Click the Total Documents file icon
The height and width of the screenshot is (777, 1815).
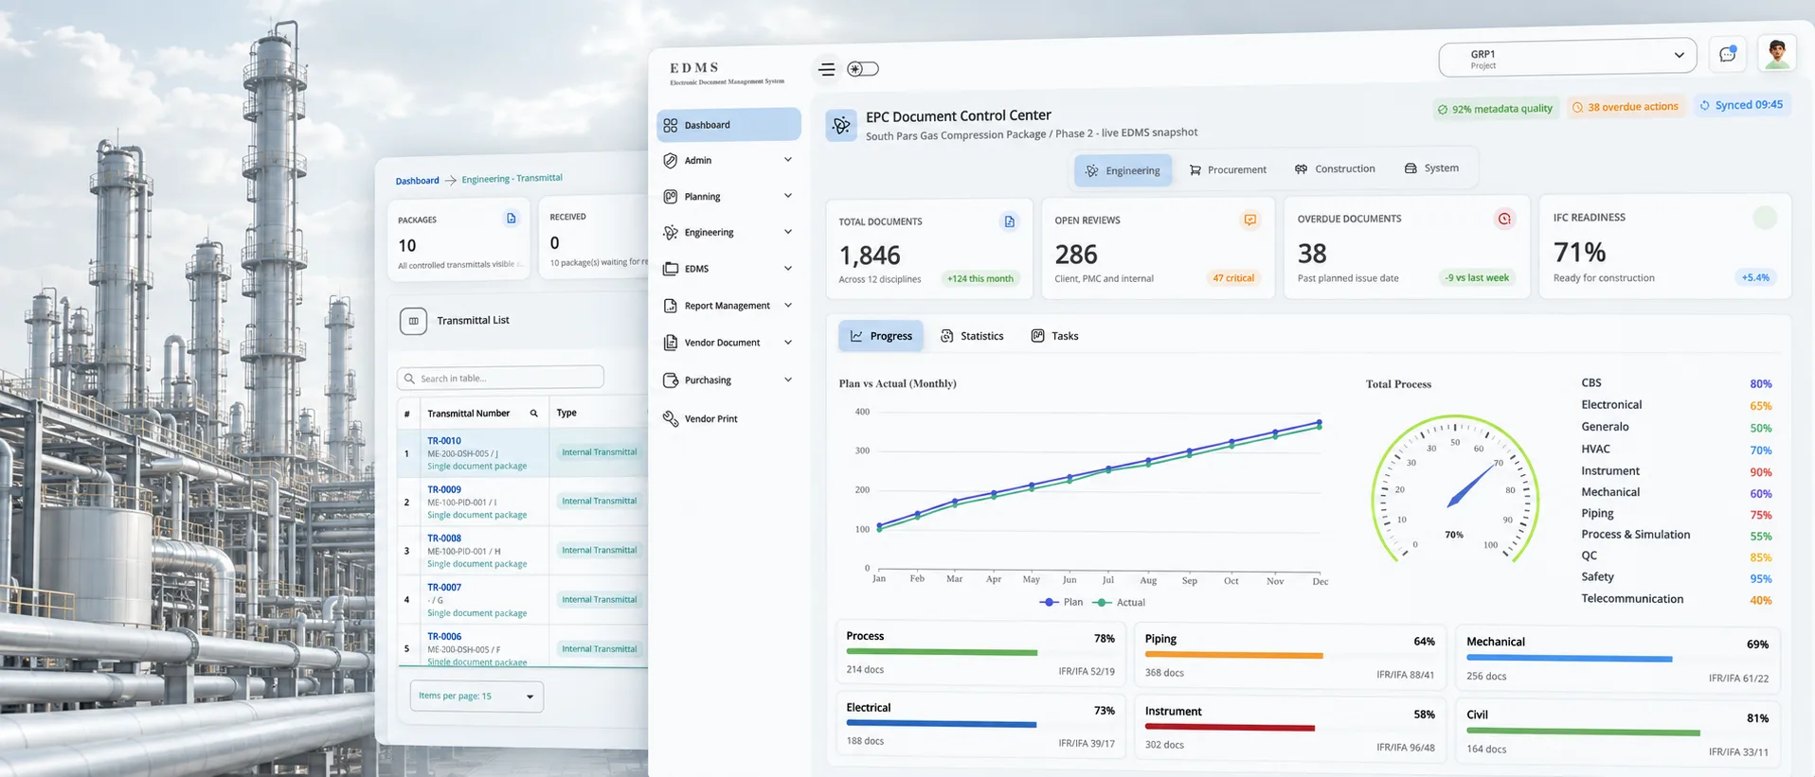(x=1009, y=221)
